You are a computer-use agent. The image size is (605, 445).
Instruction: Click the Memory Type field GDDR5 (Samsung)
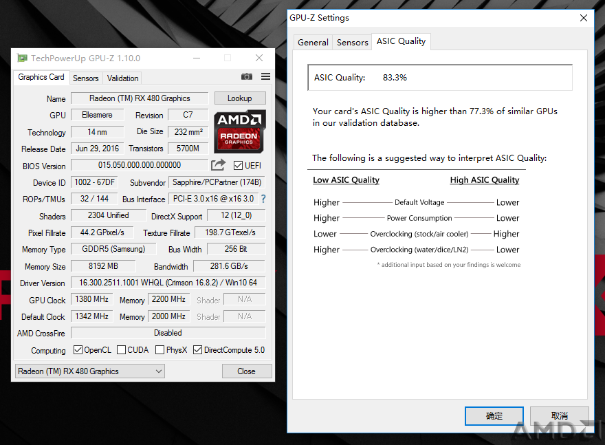tap(113, 249)
